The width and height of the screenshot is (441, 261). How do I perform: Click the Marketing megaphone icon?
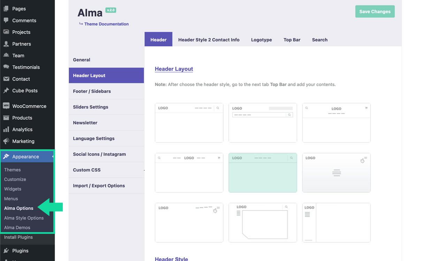[6, 141]
